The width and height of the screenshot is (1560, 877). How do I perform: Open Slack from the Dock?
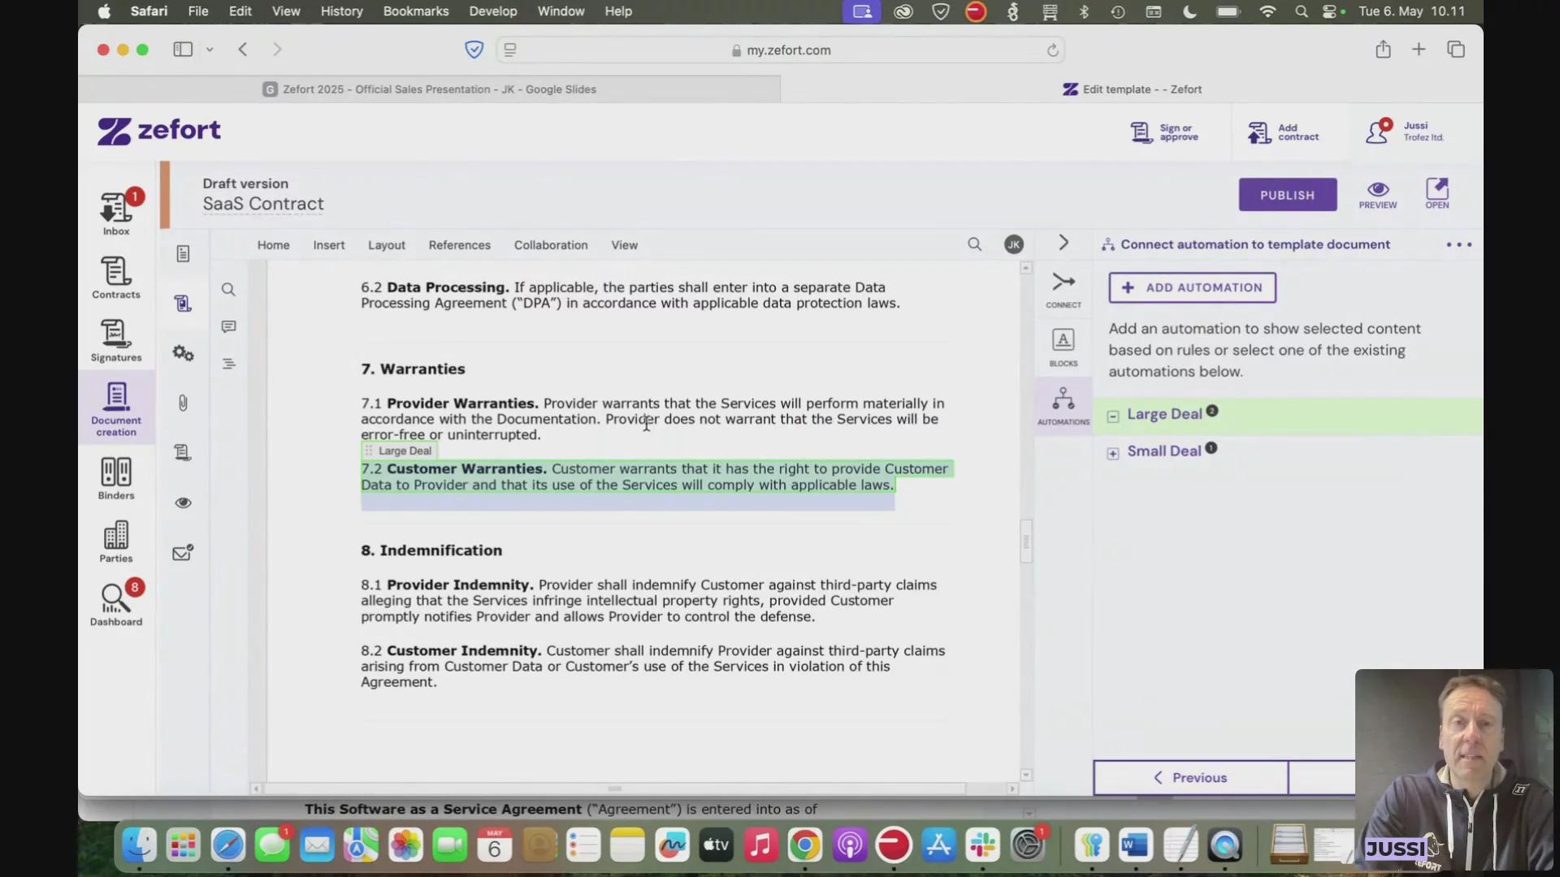point(982,846)
